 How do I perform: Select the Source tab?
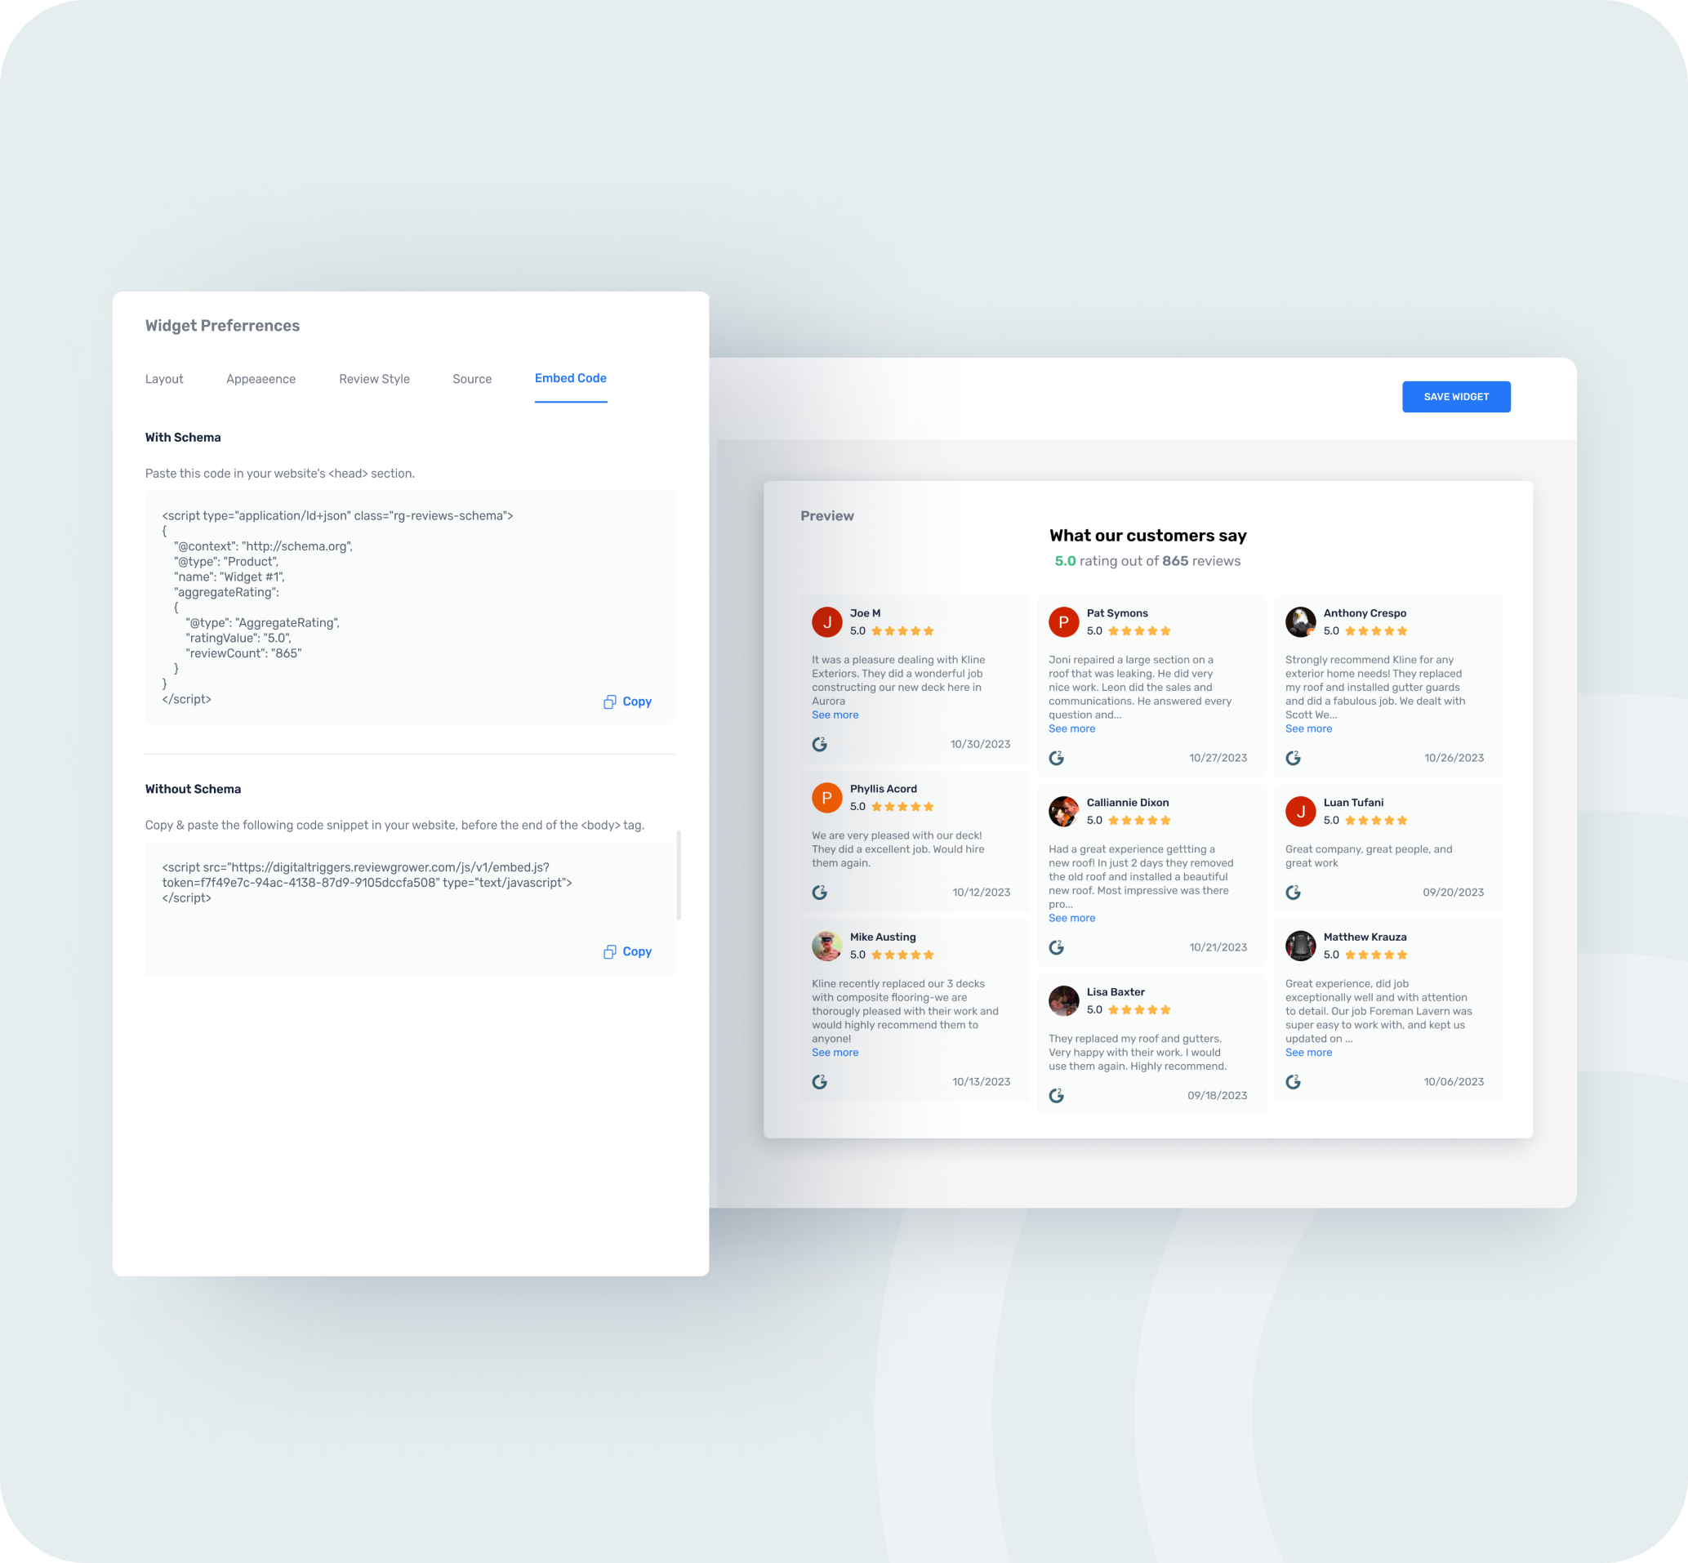tap(472, 378)
